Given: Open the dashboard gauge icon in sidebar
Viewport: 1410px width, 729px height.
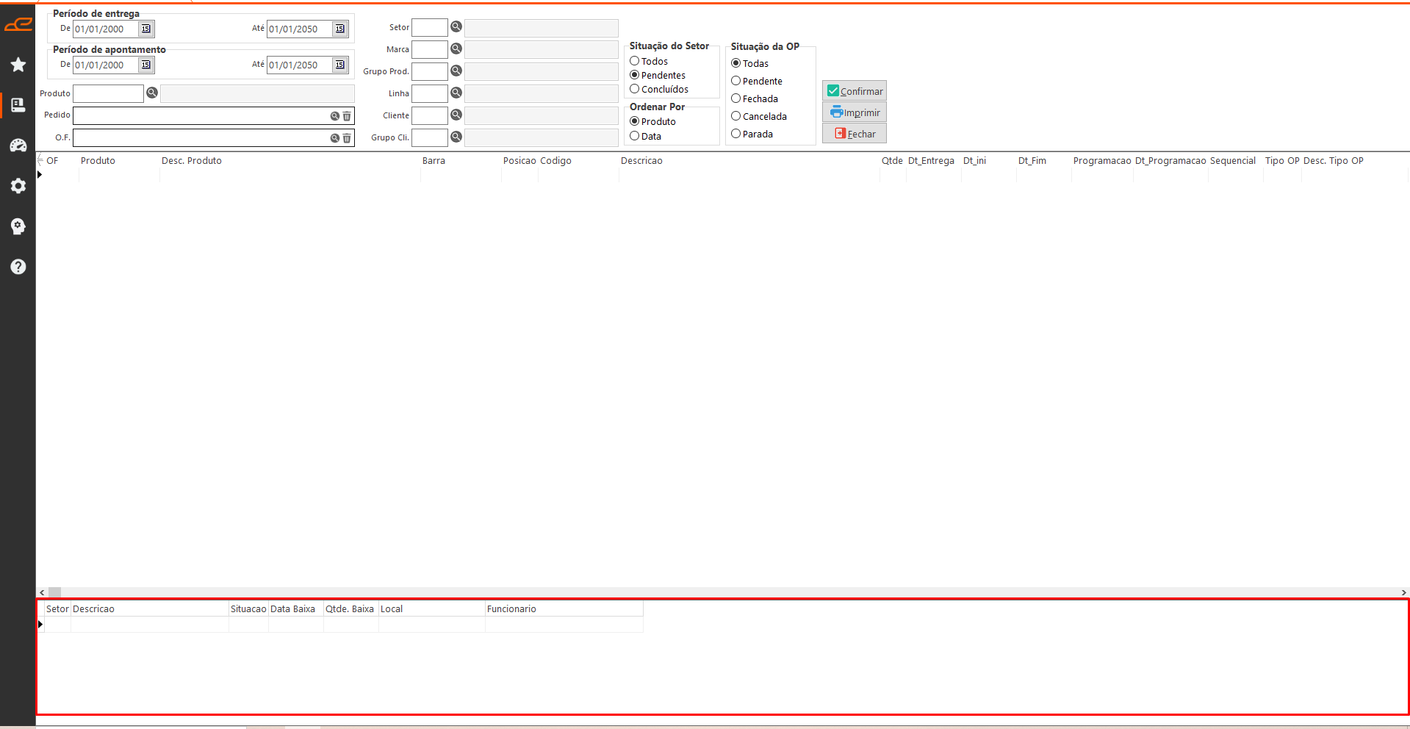Looking at the screenshot, I should click(x=18, y=146).
